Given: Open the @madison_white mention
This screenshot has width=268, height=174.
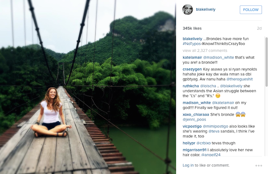Looking at the screenshot, I should tap(222, 57).
